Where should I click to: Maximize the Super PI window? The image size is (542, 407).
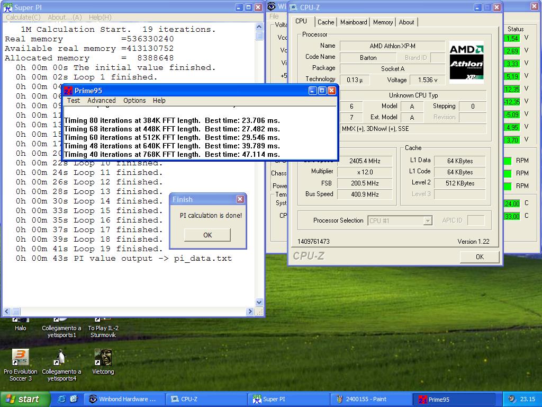point(249,7)
